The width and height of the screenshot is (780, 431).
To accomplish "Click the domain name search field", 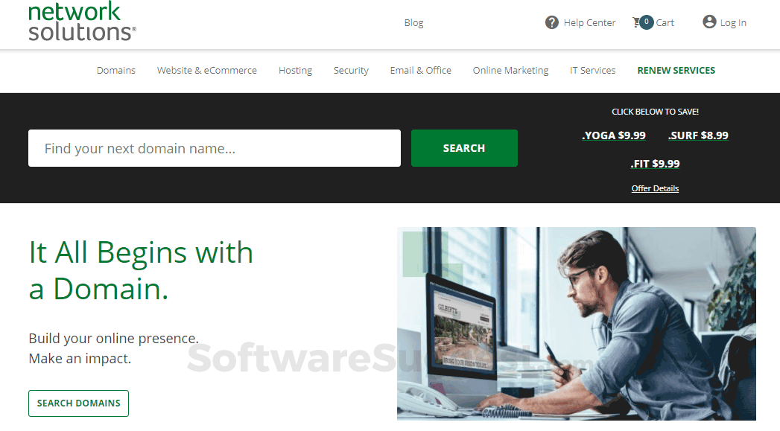I will (214, 148).
